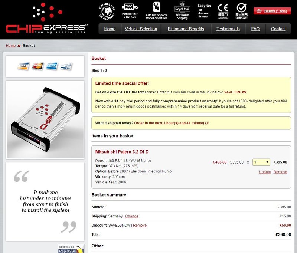The width and height of the screenshot is (297, 253).
Task: Click the 'Power: 160 PS (118 kW / 158 bhp)' line
Action: pos(123,161)
